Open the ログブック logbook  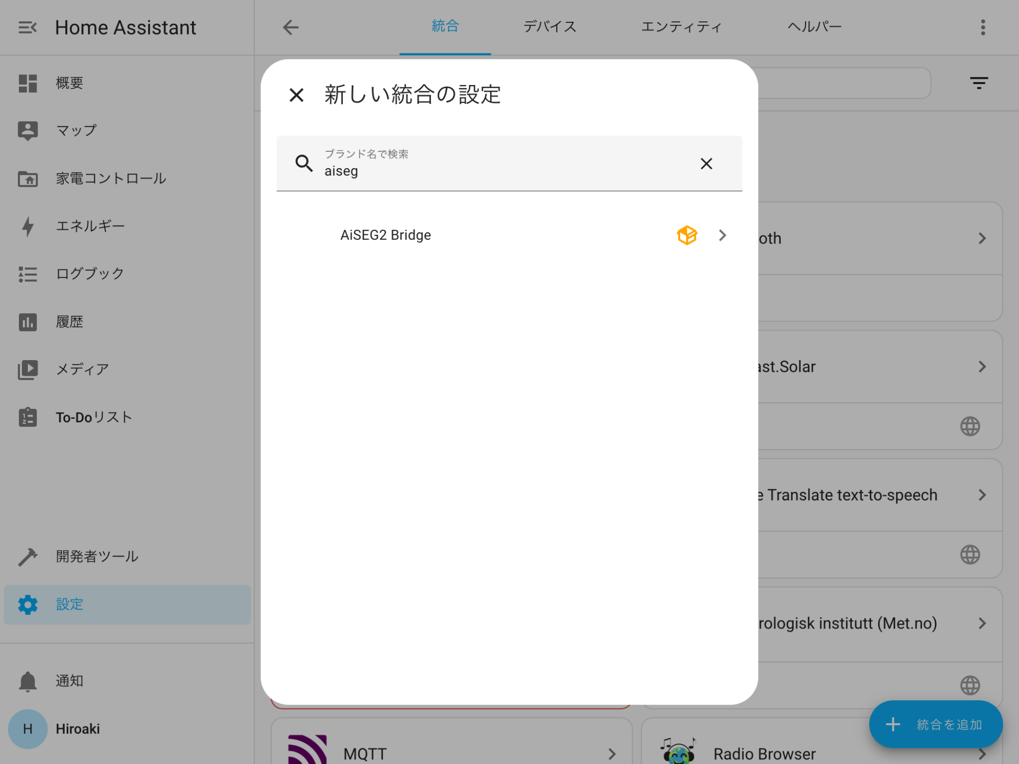127,274
